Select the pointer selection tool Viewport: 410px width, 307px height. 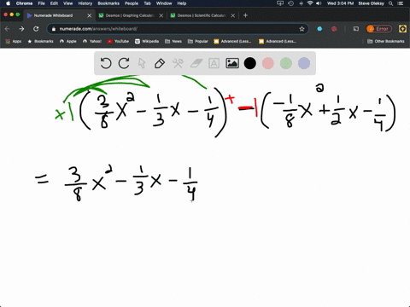click(x=142, y=63)
